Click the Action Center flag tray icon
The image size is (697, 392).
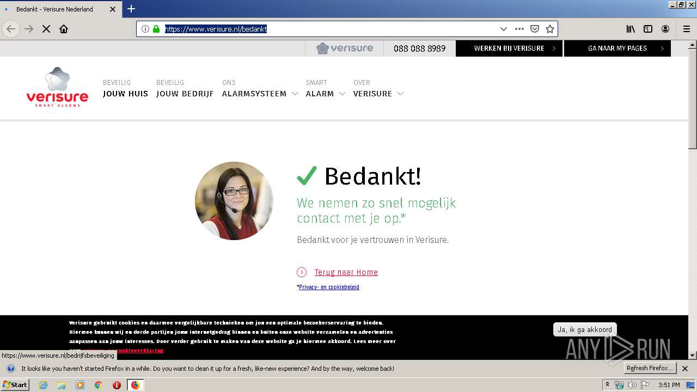tap(645, 385)
